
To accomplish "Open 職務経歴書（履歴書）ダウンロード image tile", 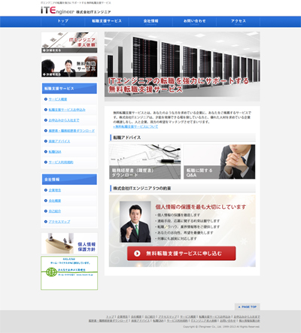I will 144,162.
